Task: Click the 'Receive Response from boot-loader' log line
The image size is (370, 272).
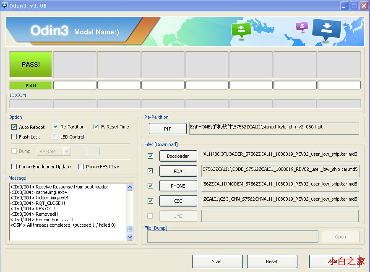Action: point(59,187)
